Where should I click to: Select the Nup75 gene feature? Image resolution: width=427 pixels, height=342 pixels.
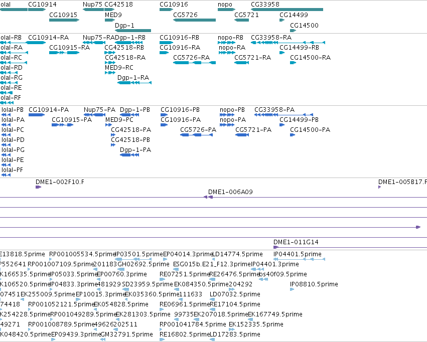point(93,10)
